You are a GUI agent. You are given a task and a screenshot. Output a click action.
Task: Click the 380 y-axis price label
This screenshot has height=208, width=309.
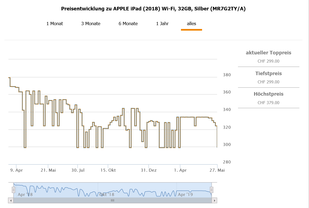tap(226, 75)
